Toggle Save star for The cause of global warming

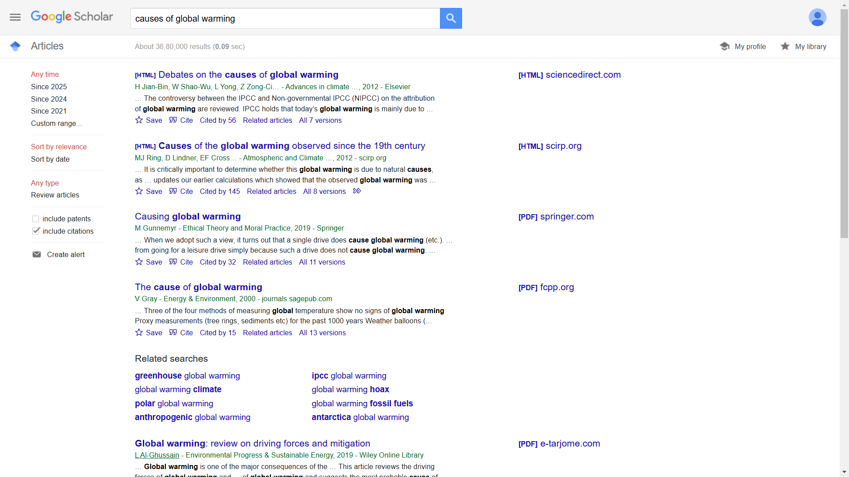click(x=138, y=333)
